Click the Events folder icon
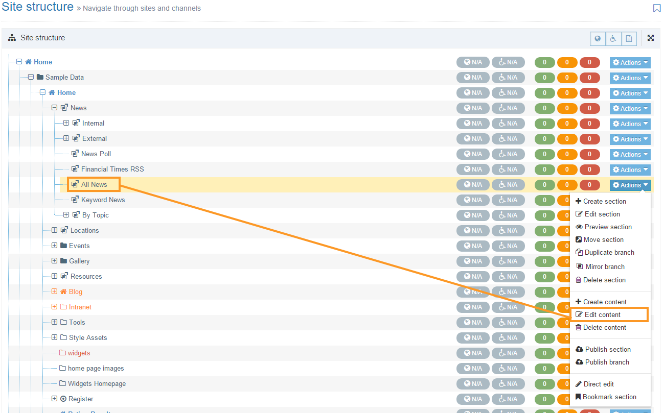664x413 pixels. pos(63,246)
